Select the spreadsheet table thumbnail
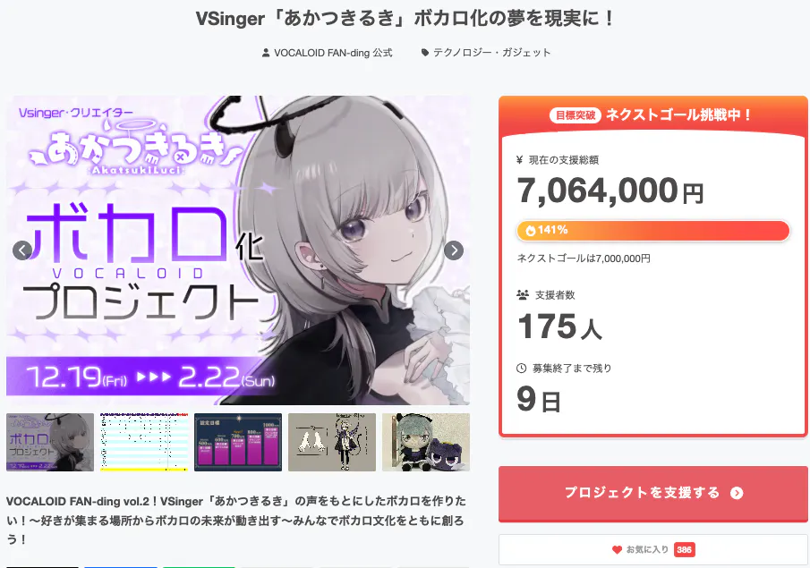The width and height of the screenshot is (810, 568). coord(144,442)
